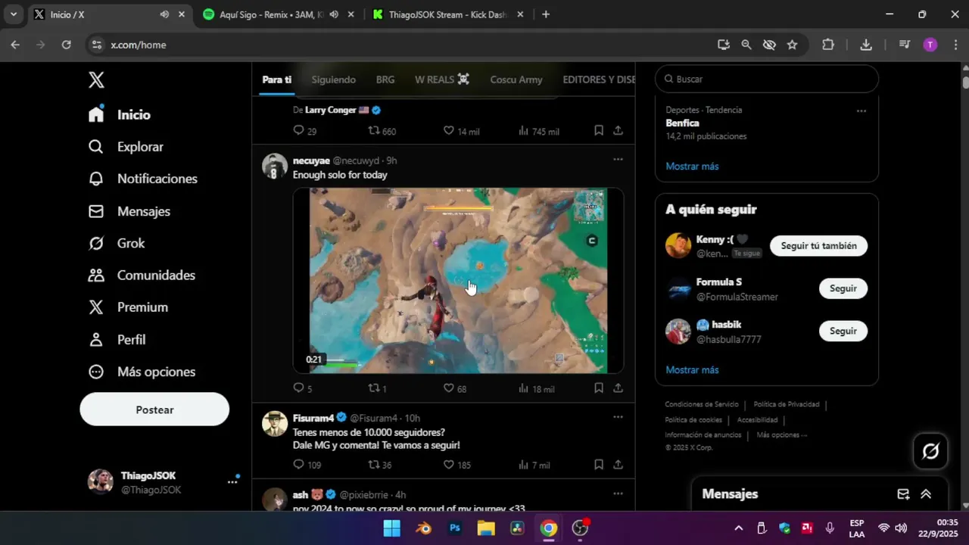Click the Postear button
Viewport: 969px width, 545px height.
pyautogui.click(x=154, y=410)
